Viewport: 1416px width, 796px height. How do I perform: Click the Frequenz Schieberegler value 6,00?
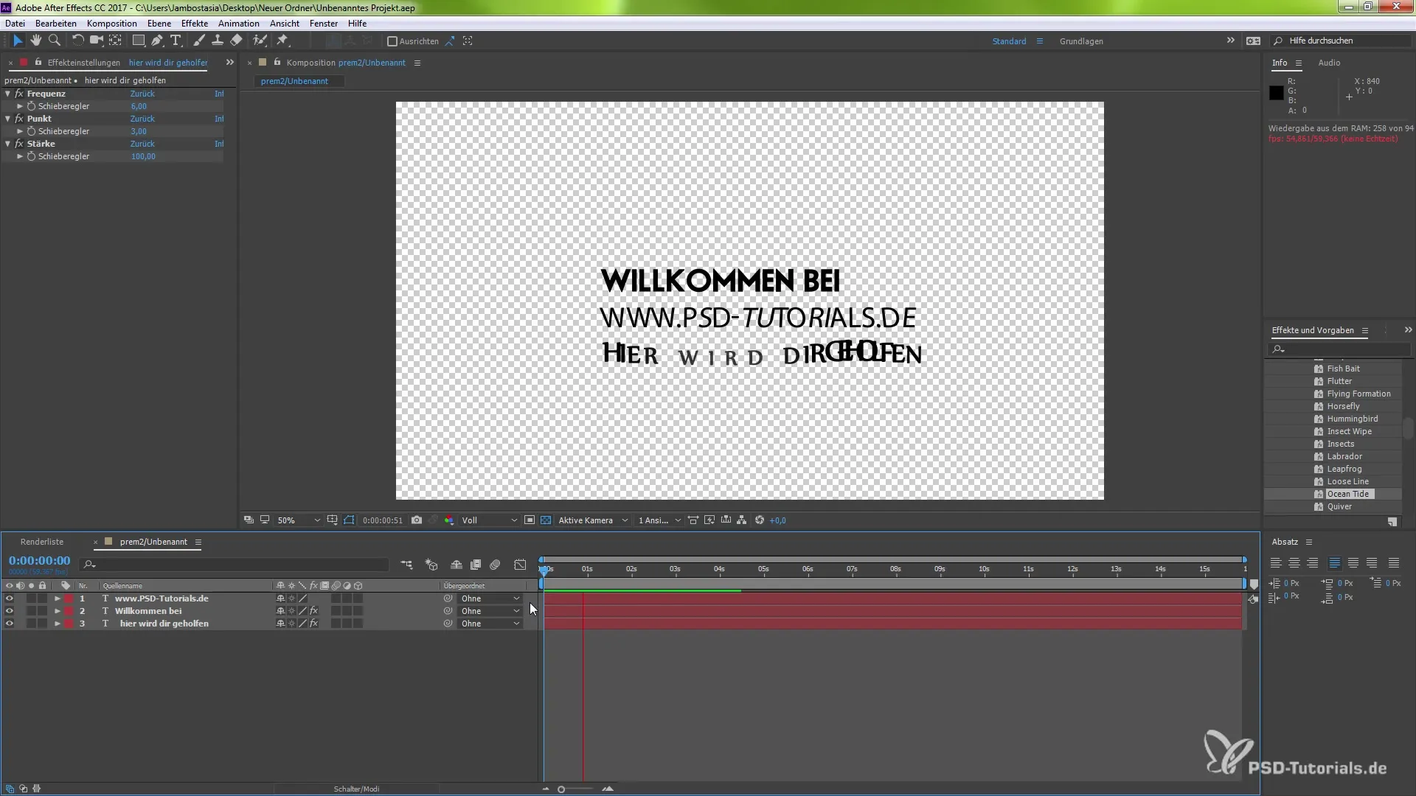139,106
